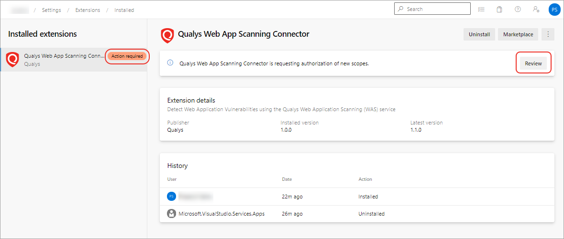The height and width of the screenshot is (239, 564).
Task: Open the work items list icon
Action: 481,10
